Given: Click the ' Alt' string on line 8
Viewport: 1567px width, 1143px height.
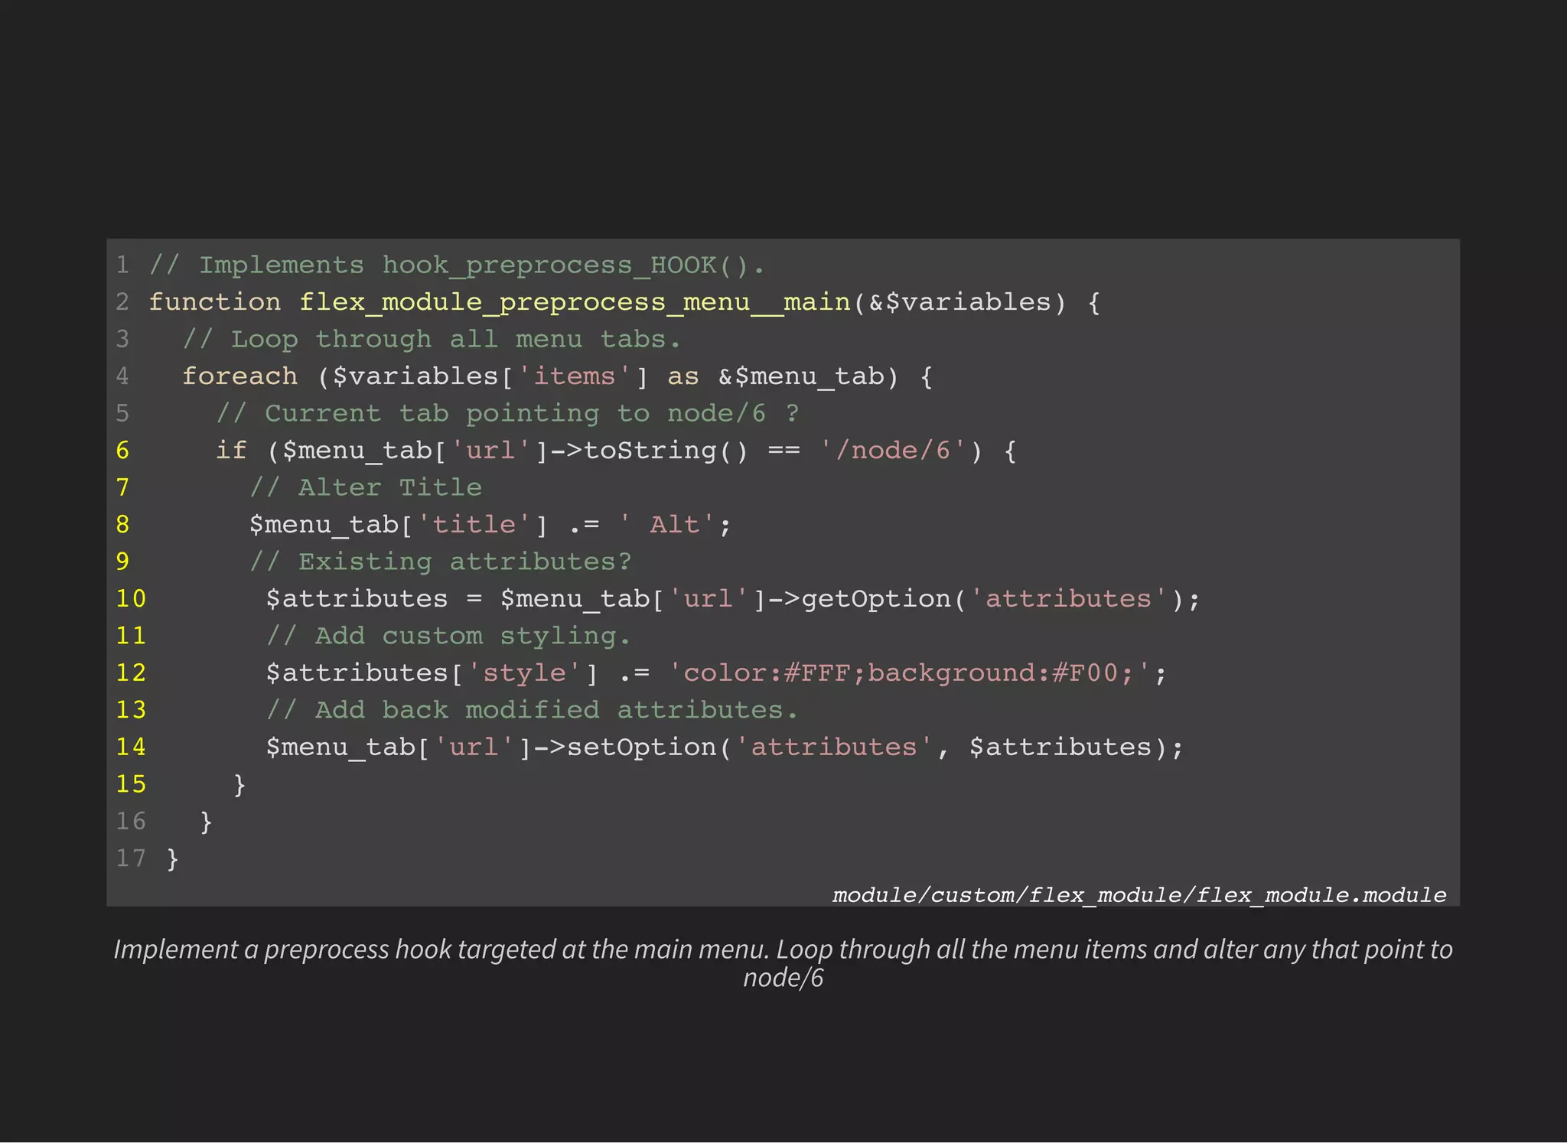Looking at the screenshot, I should coord(666,525).
